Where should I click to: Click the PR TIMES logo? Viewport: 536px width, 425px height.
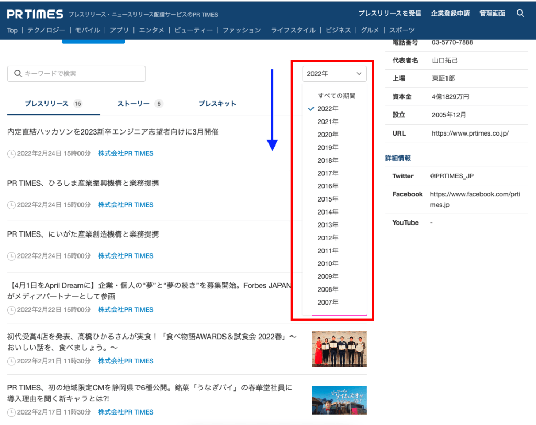pyautogui.click(x=35, y=14)
